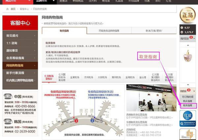Collapse the 我的足迹 sidebar panel
The width and height of the screenshot is (198, 140).
tap(195, 38)
